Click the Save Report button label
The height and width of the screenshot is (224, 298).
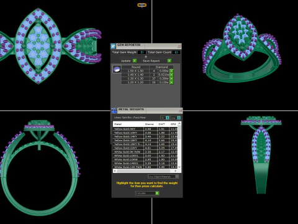(x=151, y=61)
